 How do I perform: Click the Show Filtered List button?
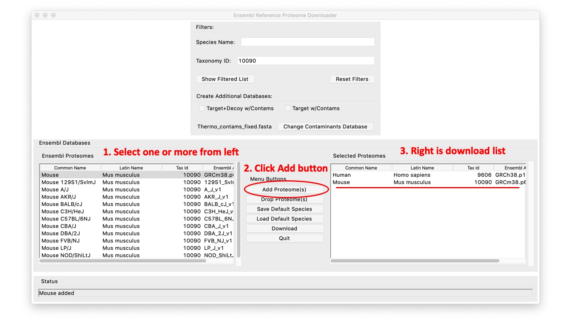[x=225, y=79]
